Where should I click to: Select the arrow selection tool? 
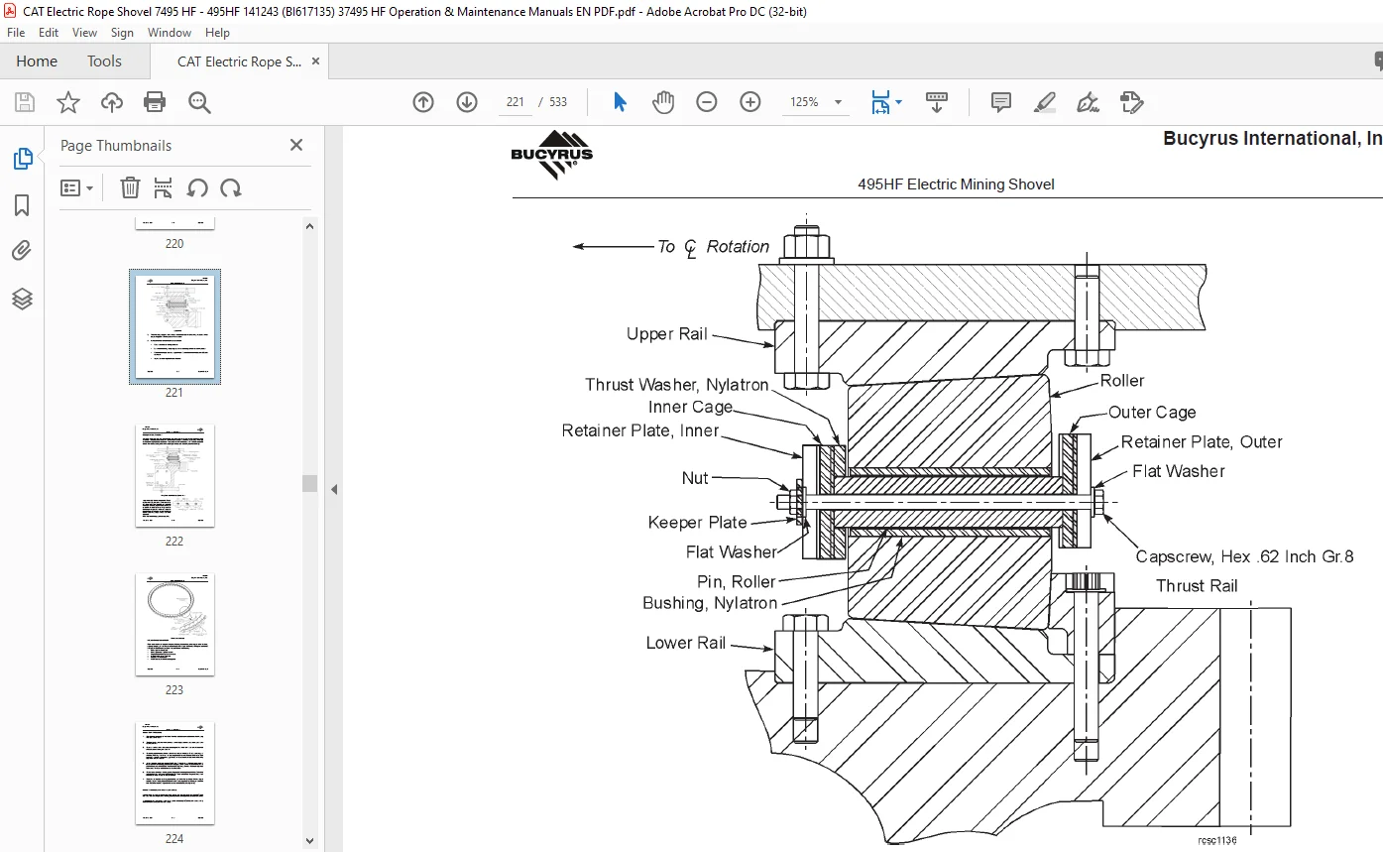(x=620, y=102)
